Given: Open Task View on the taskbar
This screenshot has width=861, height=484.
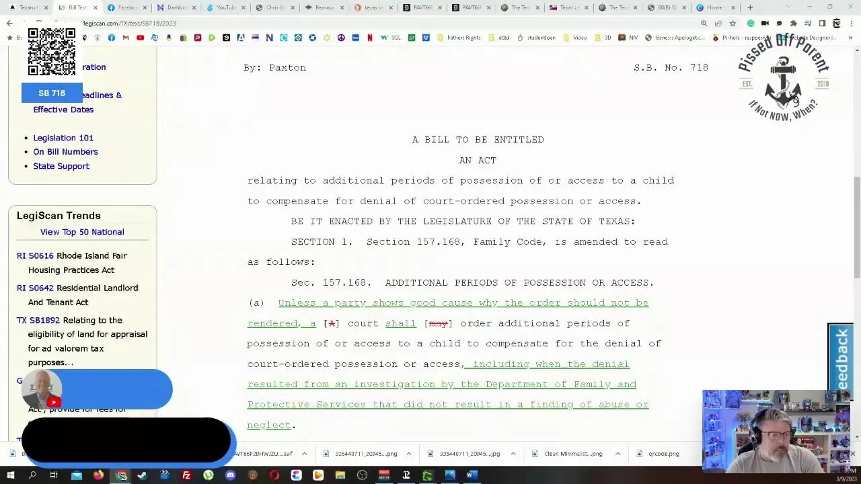Looking at the screenshot, I should [54, 475].
